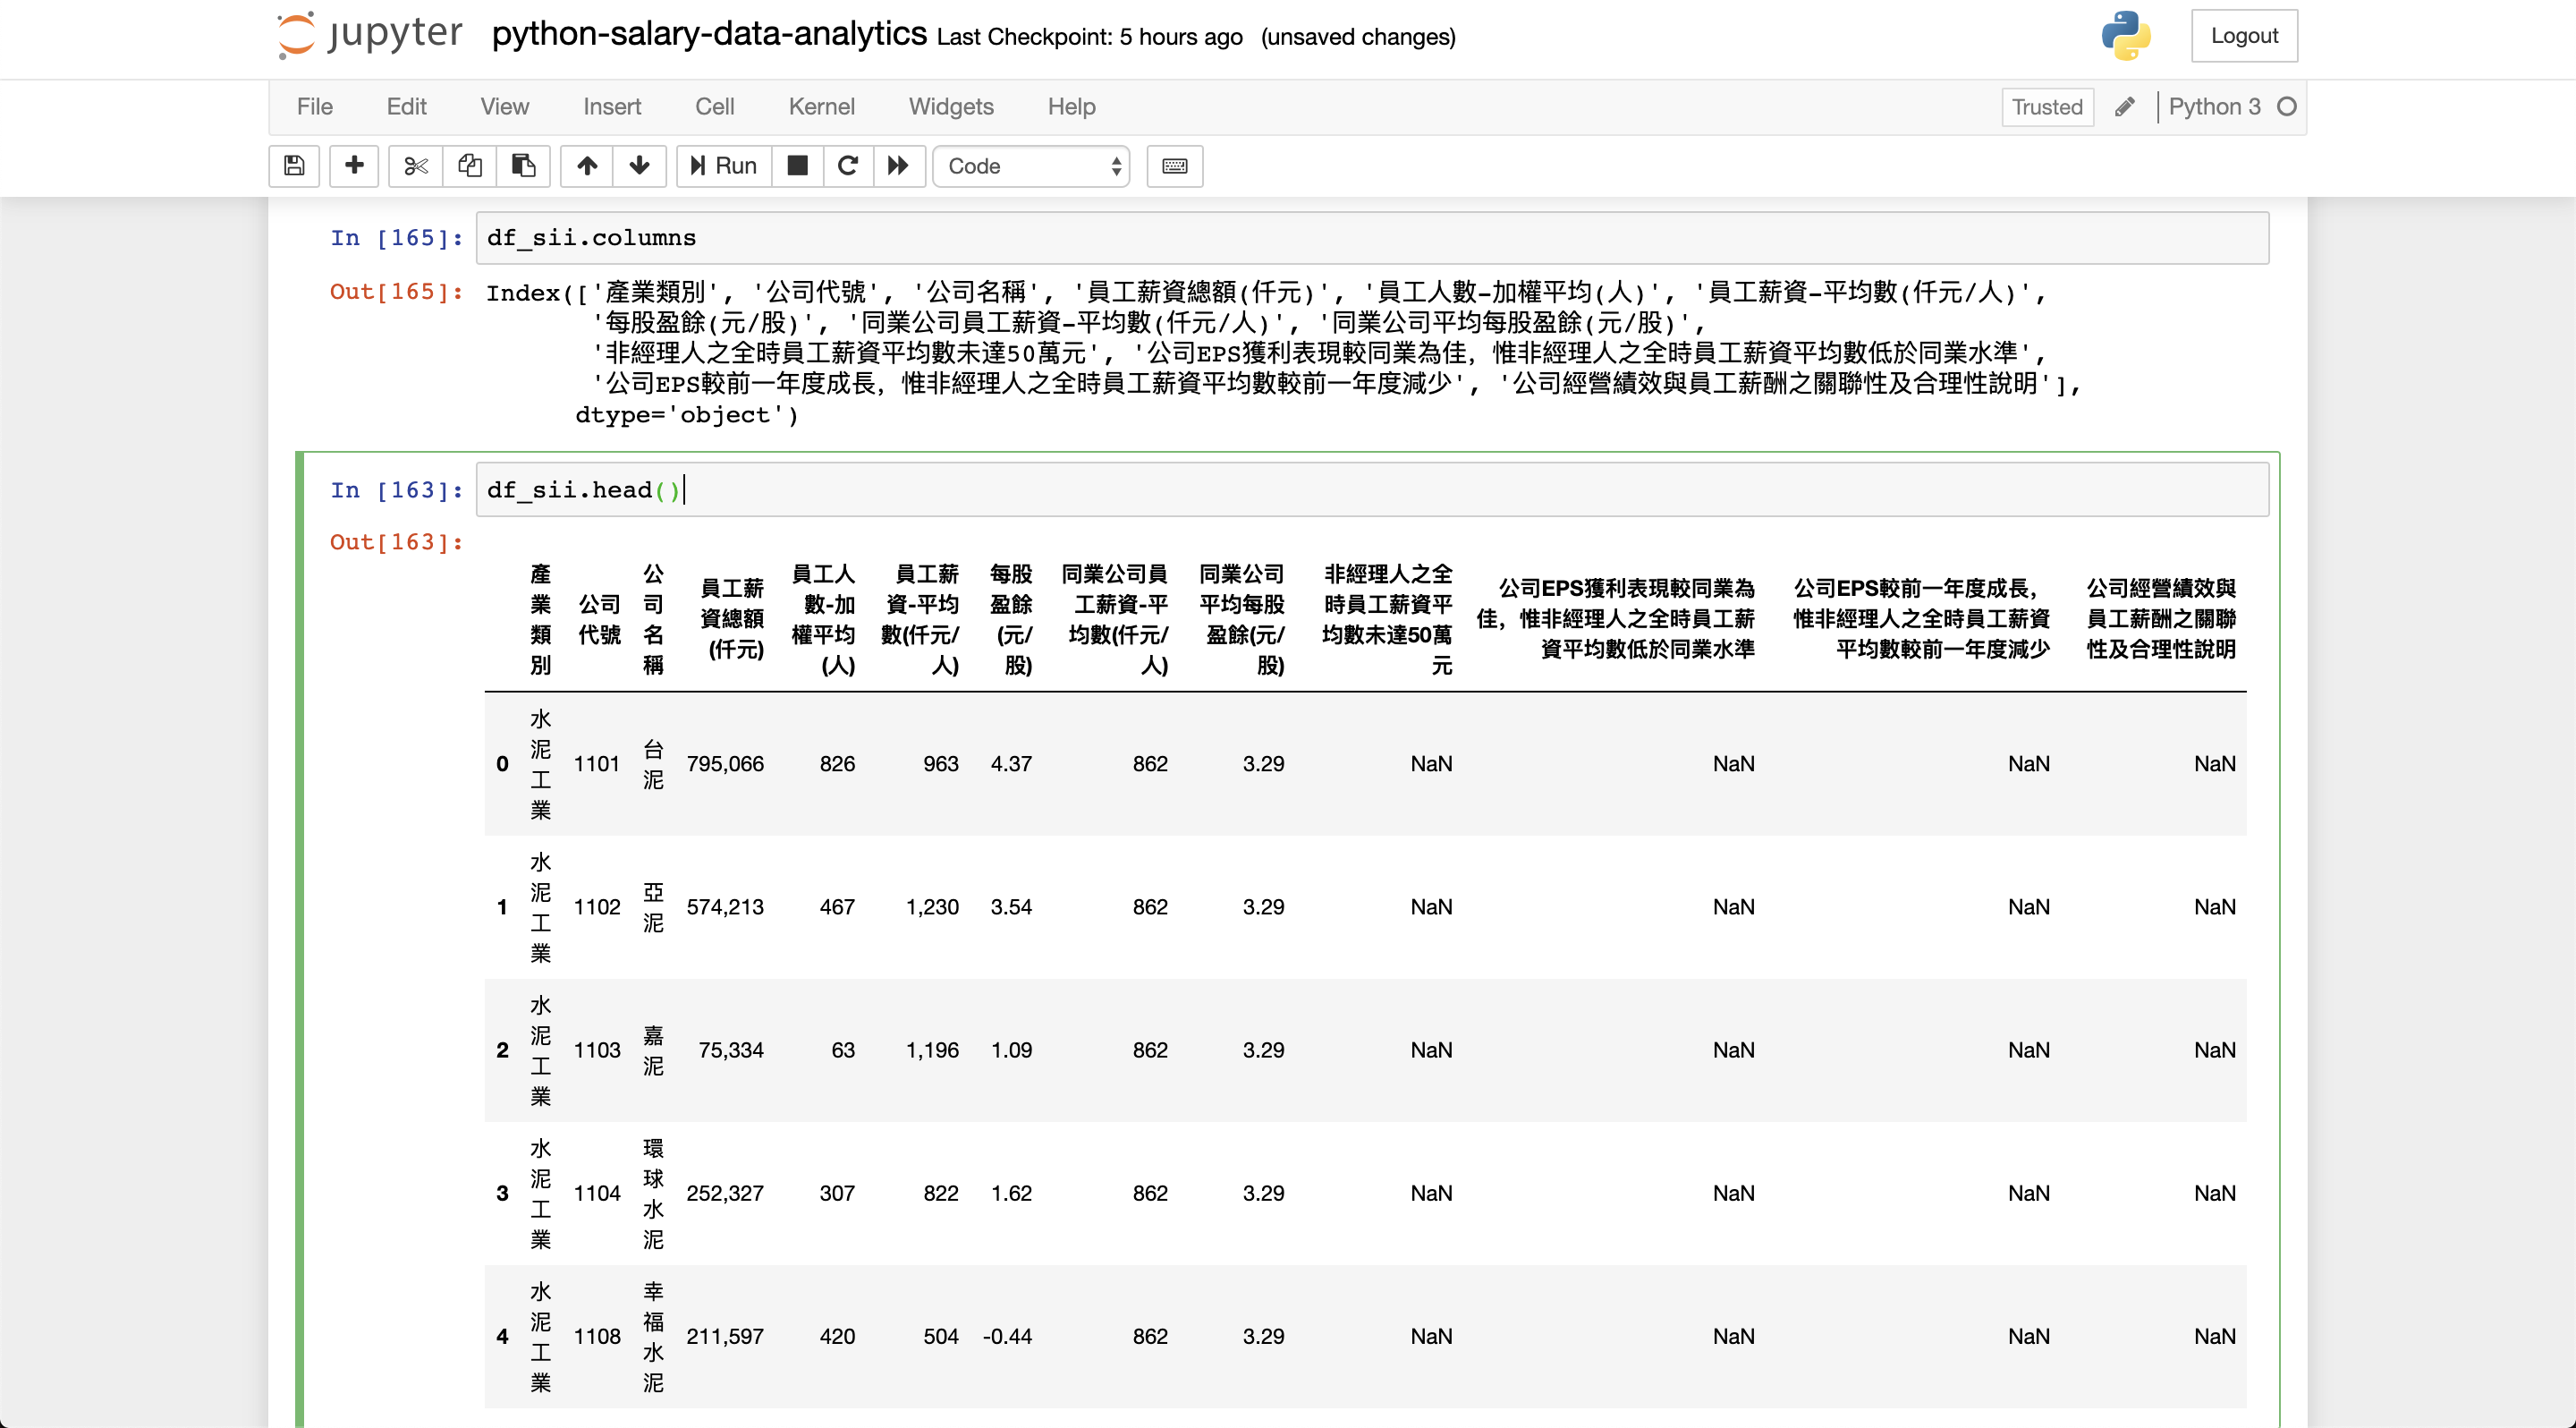This screenshot has height=1428, width=2576.
Task: Click row index 0 label
Action: [502, 764]
